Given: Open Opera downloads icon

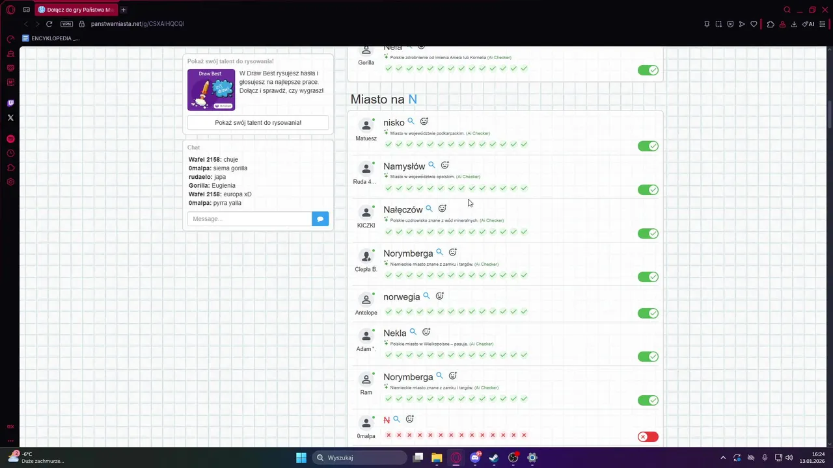Looking at the screenshot, I should click(x=794, y=24).
